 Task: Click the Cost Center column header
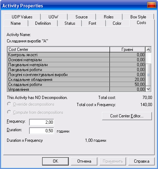pos(58,49)
